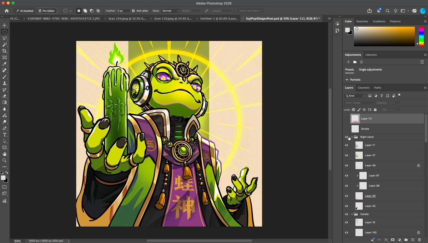The image size is (428, 243).
Task: Select the Brush tool
Action: [x=4, y=77]
